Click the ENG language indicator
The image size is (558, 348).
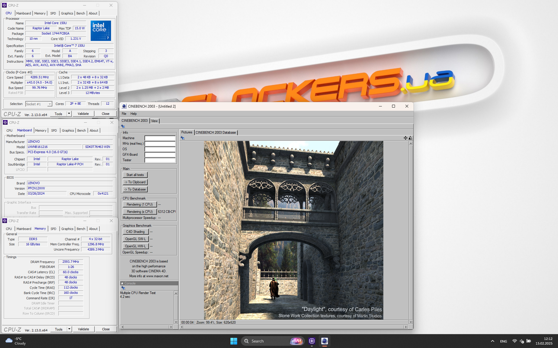pos(504,341)
